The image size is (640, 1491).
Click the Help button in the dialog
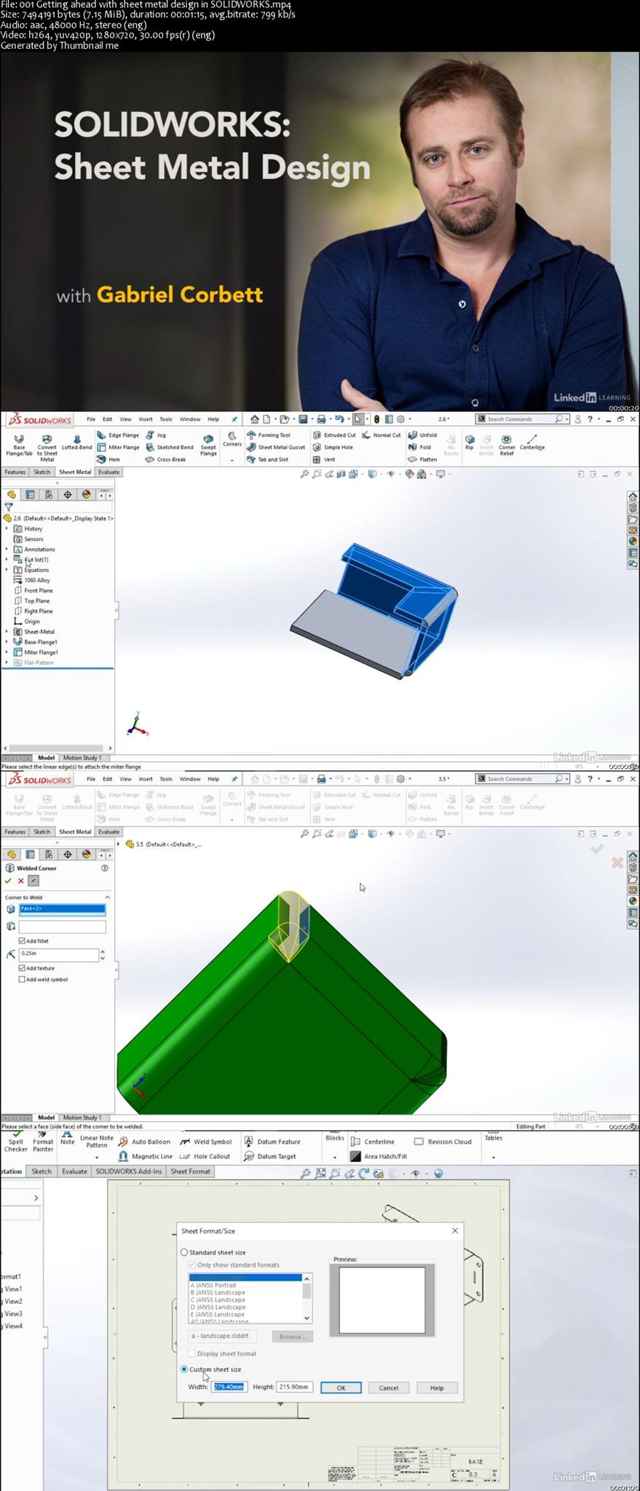437,1388
